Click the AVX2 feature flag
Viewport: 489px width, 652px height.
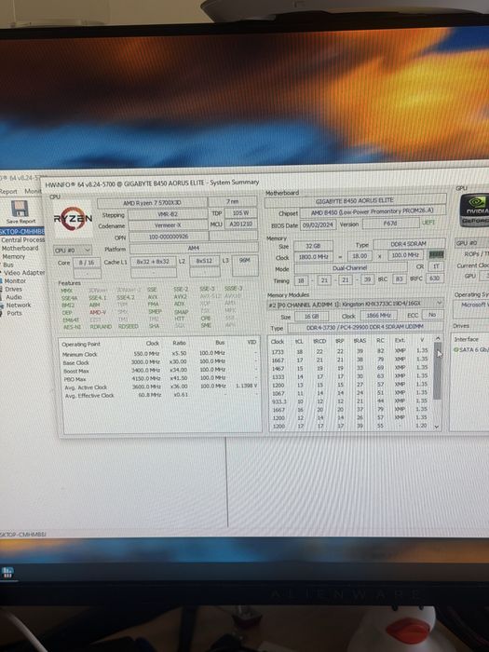[180, 297]
